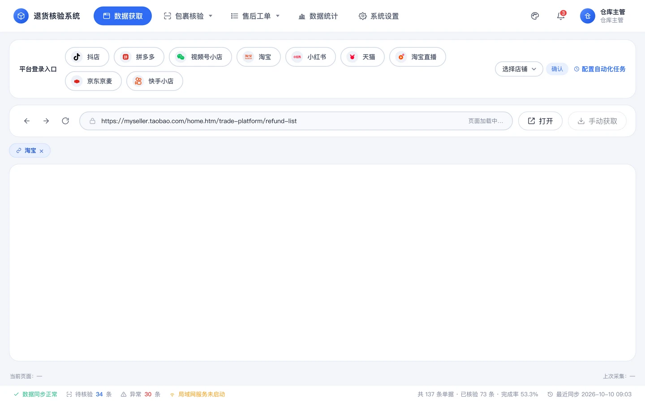Open the 视频号小店 platform login
The height and width of the screenshot is (403, 645).
pos(200,57)
